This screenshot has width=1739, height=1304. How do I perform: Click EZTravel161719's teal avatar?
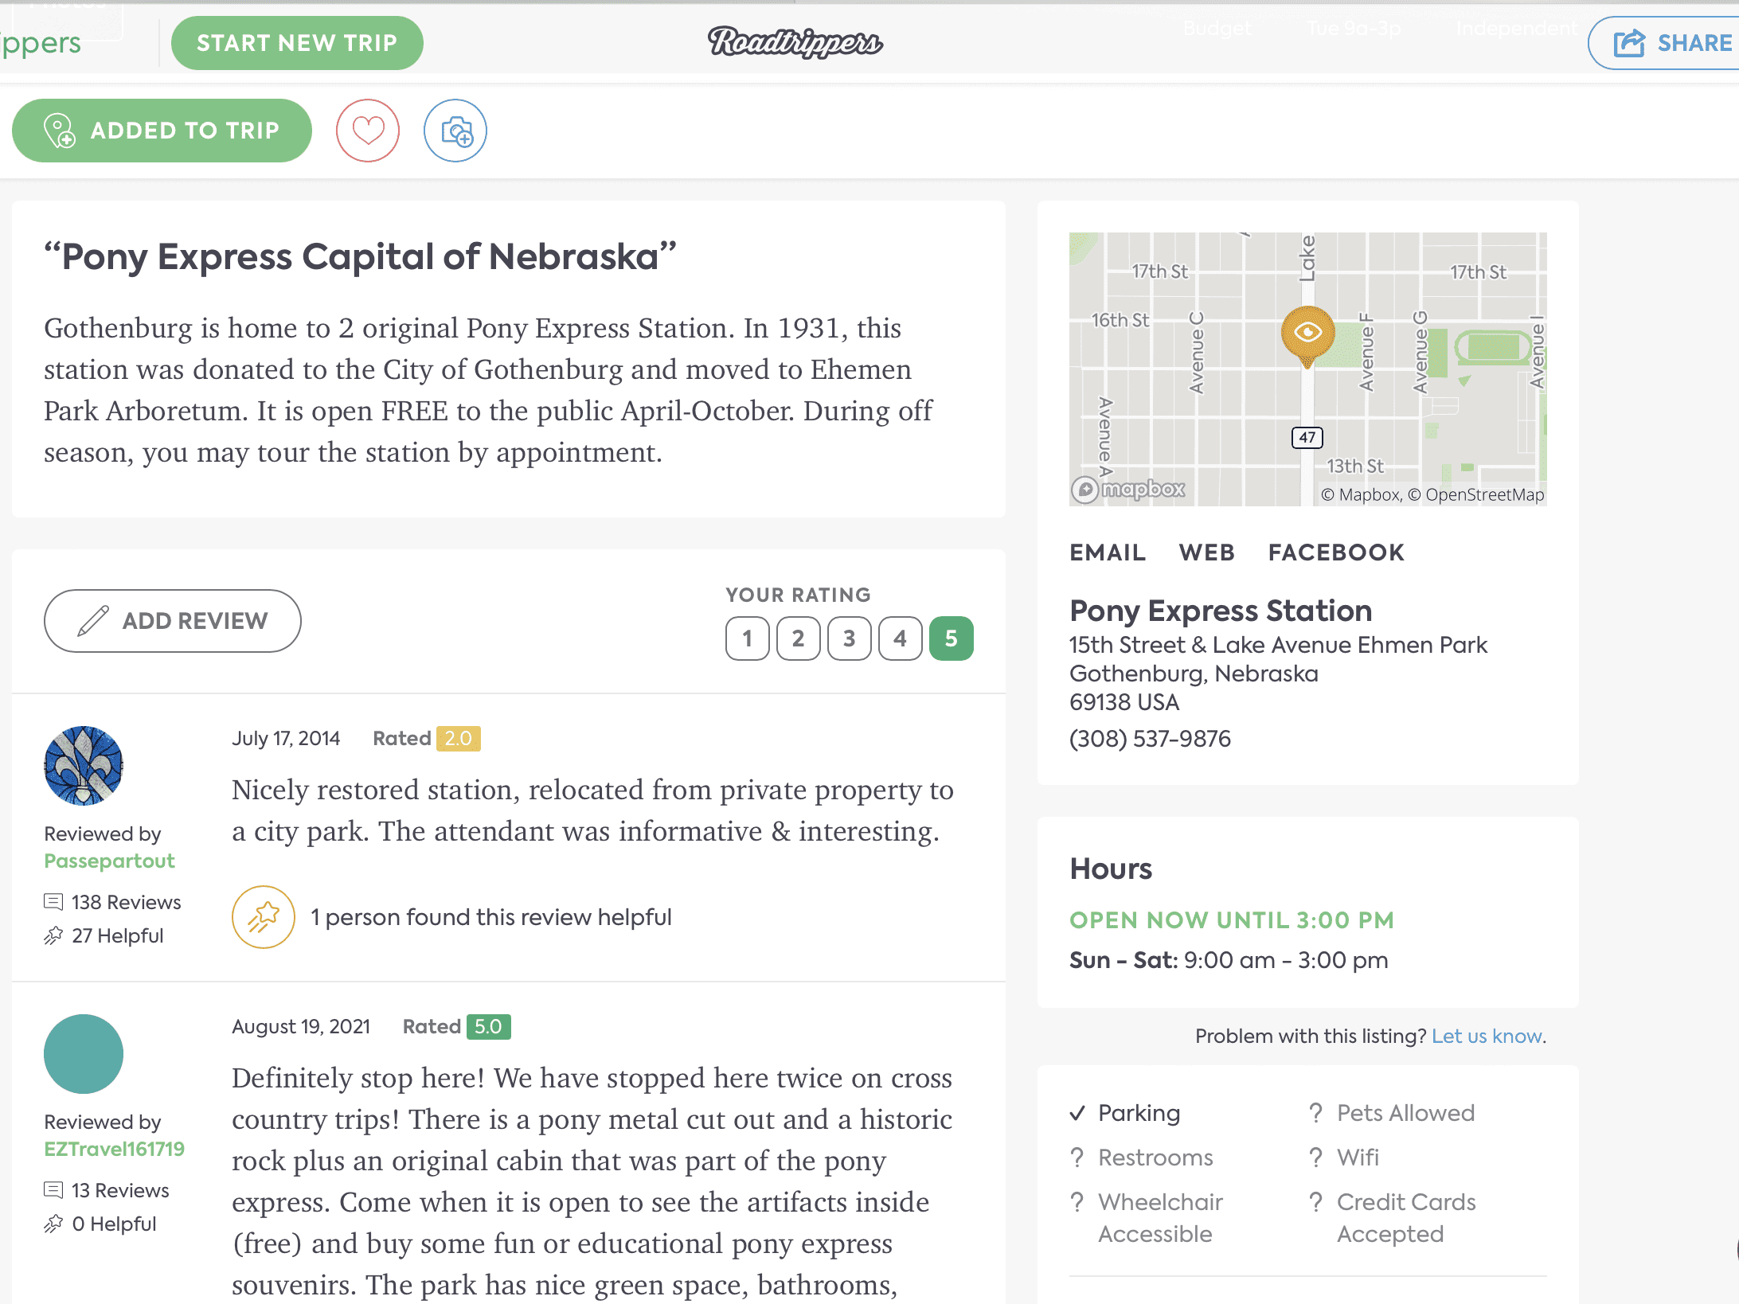click(84, 1054)
